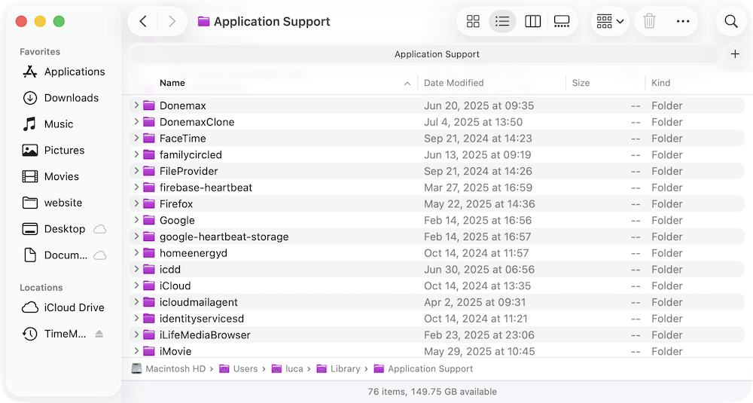Select the iLifeMediaBrowser folder row
The image size is (753, 403).
click(x=437, y=334)
